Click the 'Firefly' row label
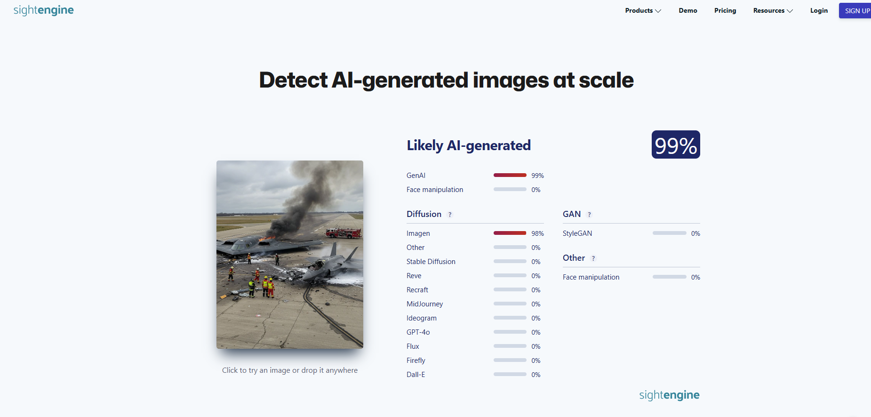 coord(416,361)
